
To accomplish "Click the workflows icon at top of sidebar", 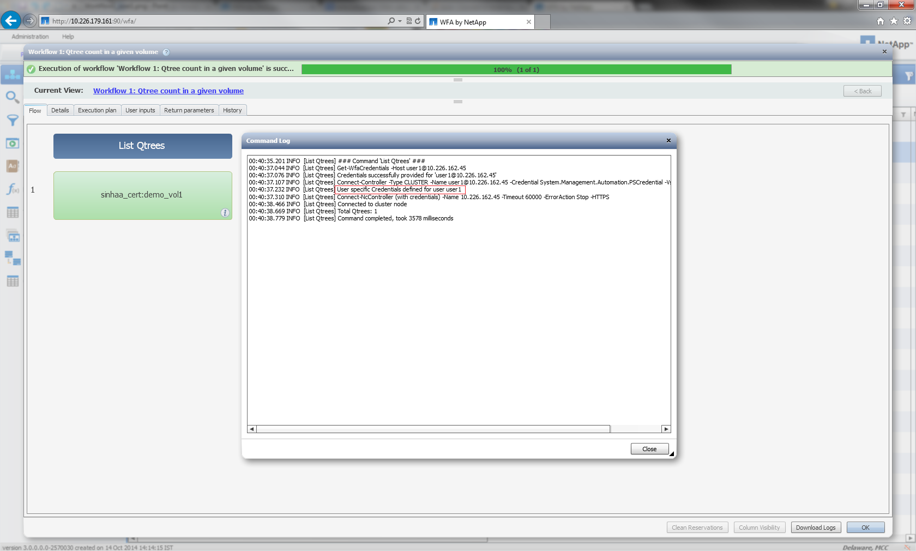I will point(12,75).
